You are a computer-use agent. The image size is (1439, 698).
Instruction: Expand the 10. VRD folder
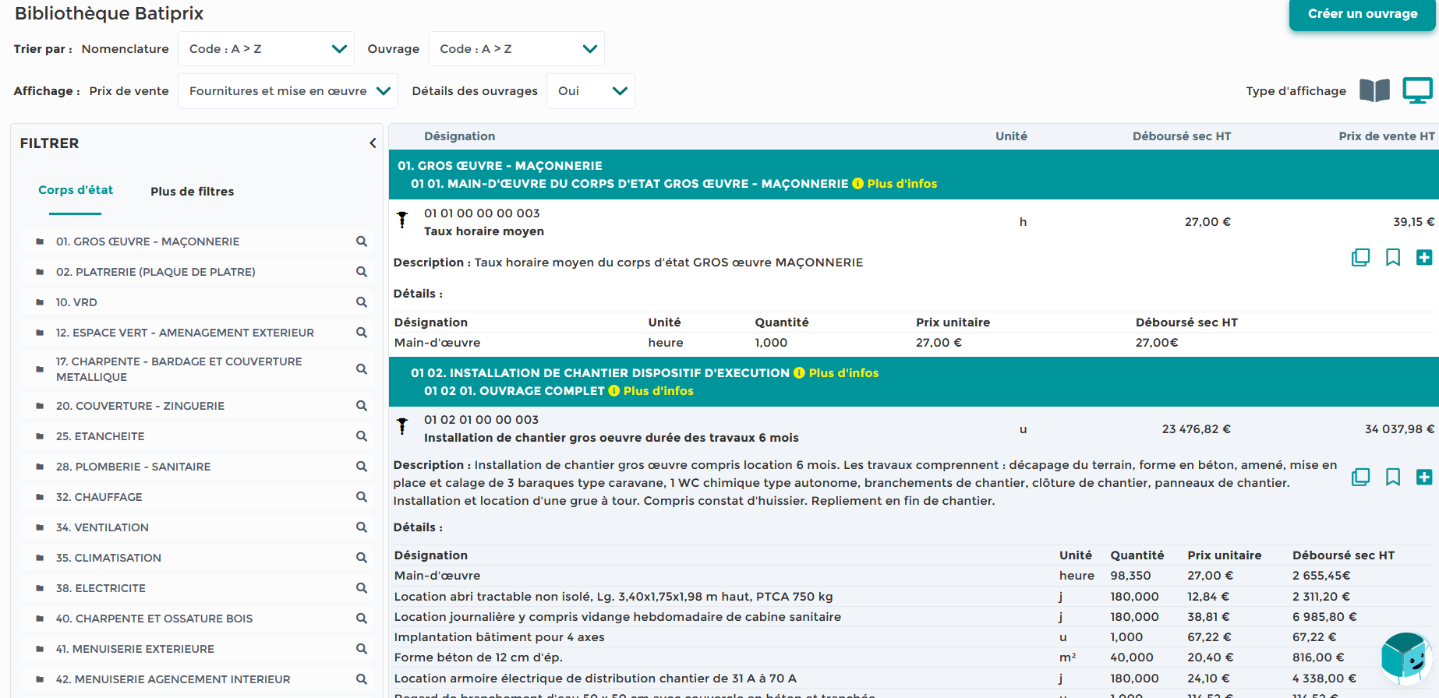[40, 302]
